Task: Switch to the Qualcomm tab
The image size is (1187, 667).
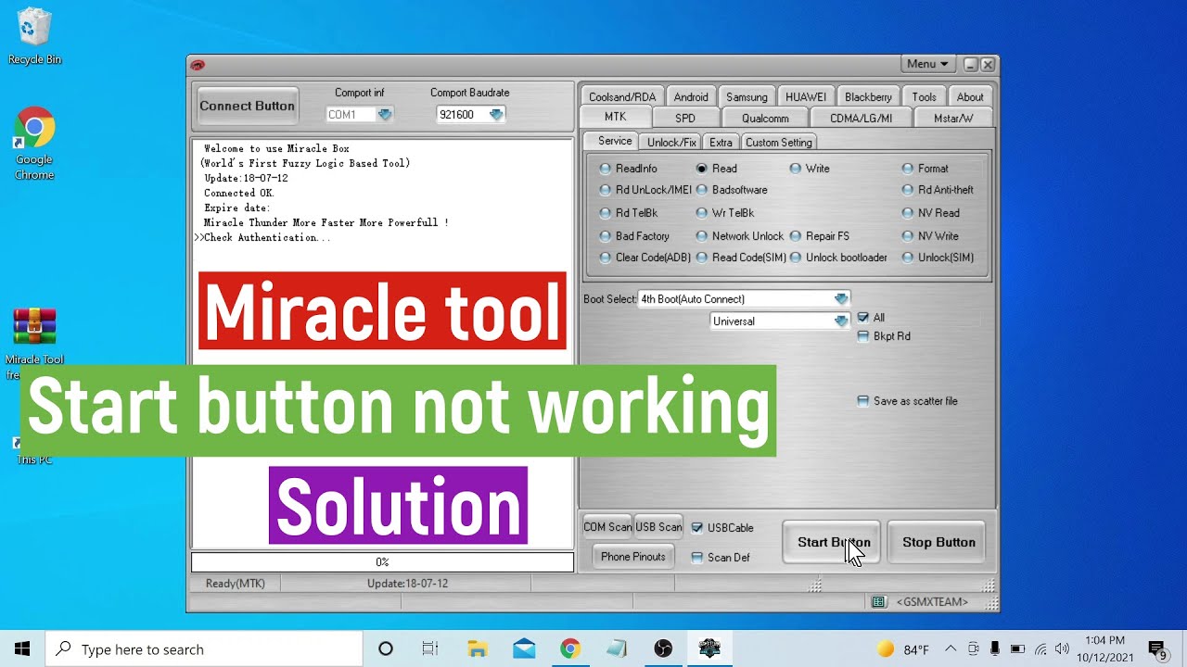Action: 765,118
